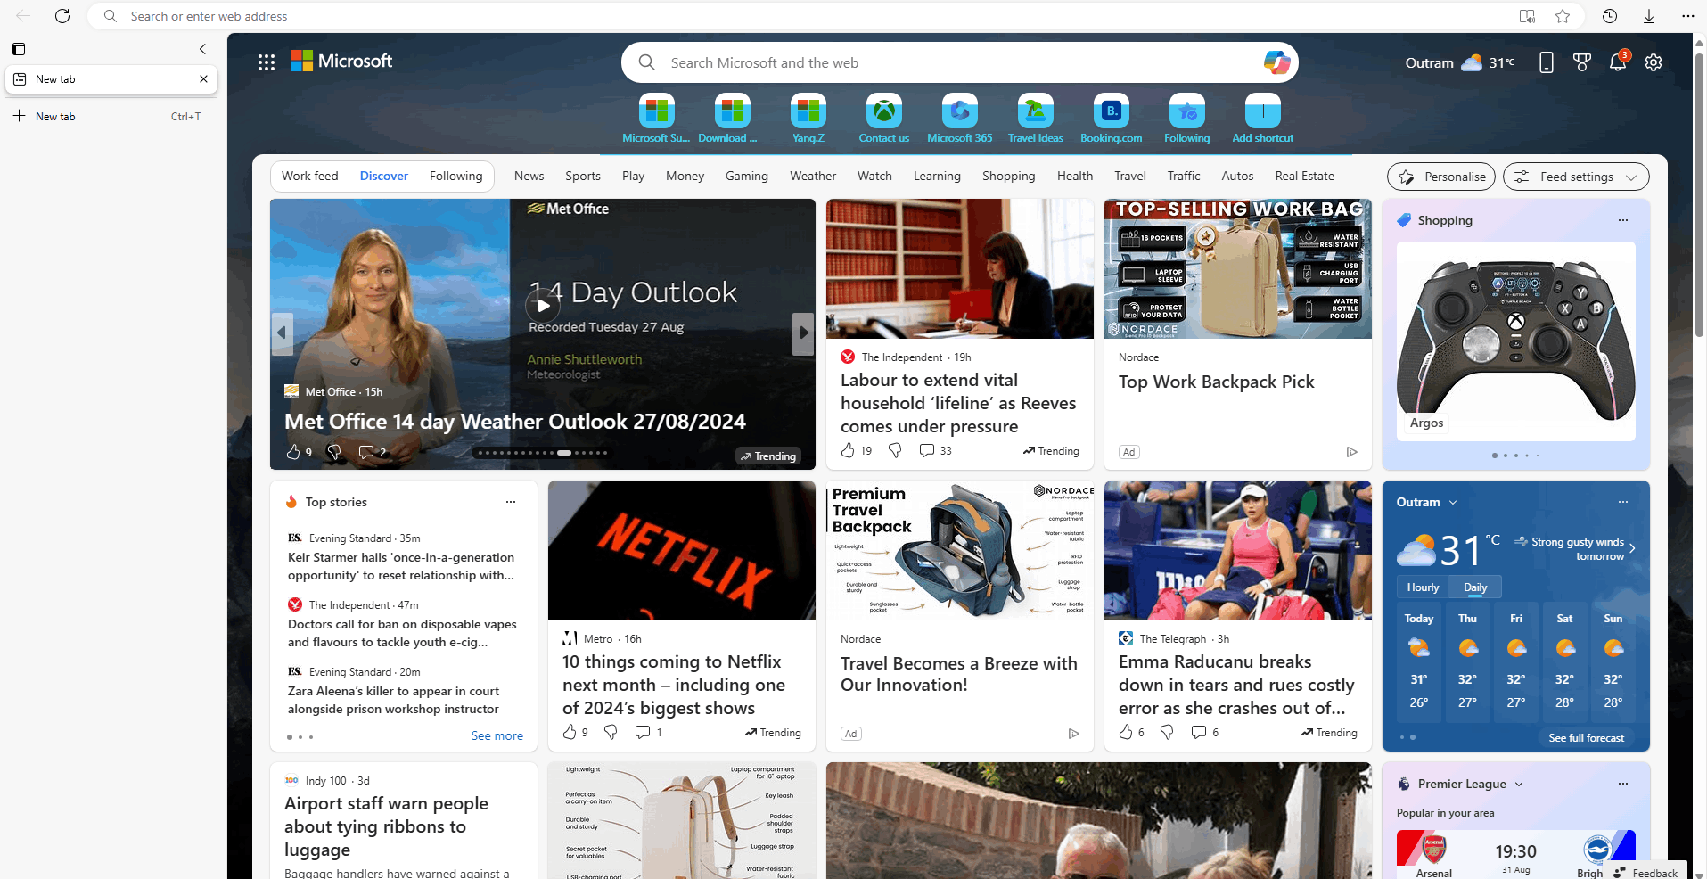Image resolution: width=1707 pixels, height=879 pixels.
Task: Refresh the page in browser toolbar
Action: (62, 16)
